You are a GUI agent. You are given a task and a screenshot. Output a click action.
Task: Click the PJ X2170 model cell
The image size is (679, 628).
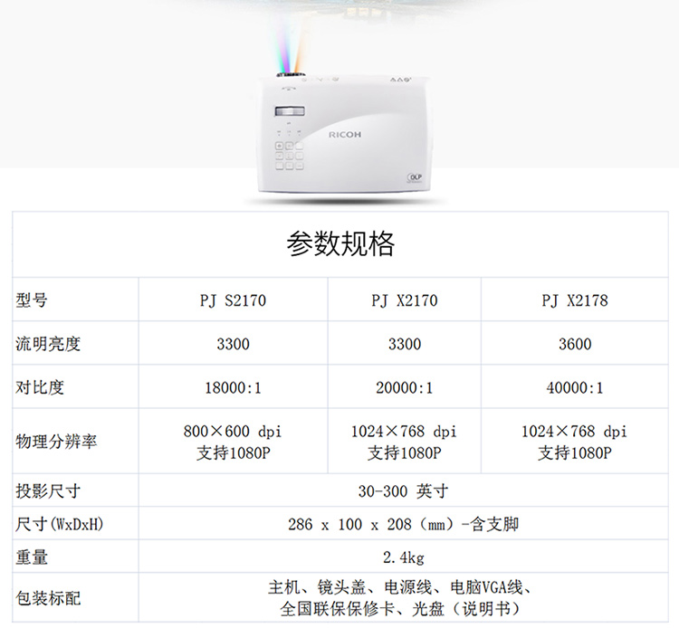[405, 300]
